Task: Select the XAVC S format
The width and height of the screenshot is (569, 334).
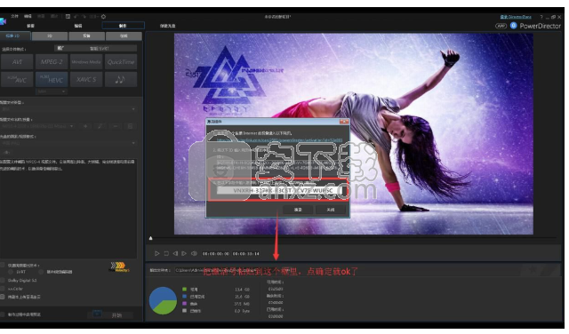Action: [x=86, y=79]
